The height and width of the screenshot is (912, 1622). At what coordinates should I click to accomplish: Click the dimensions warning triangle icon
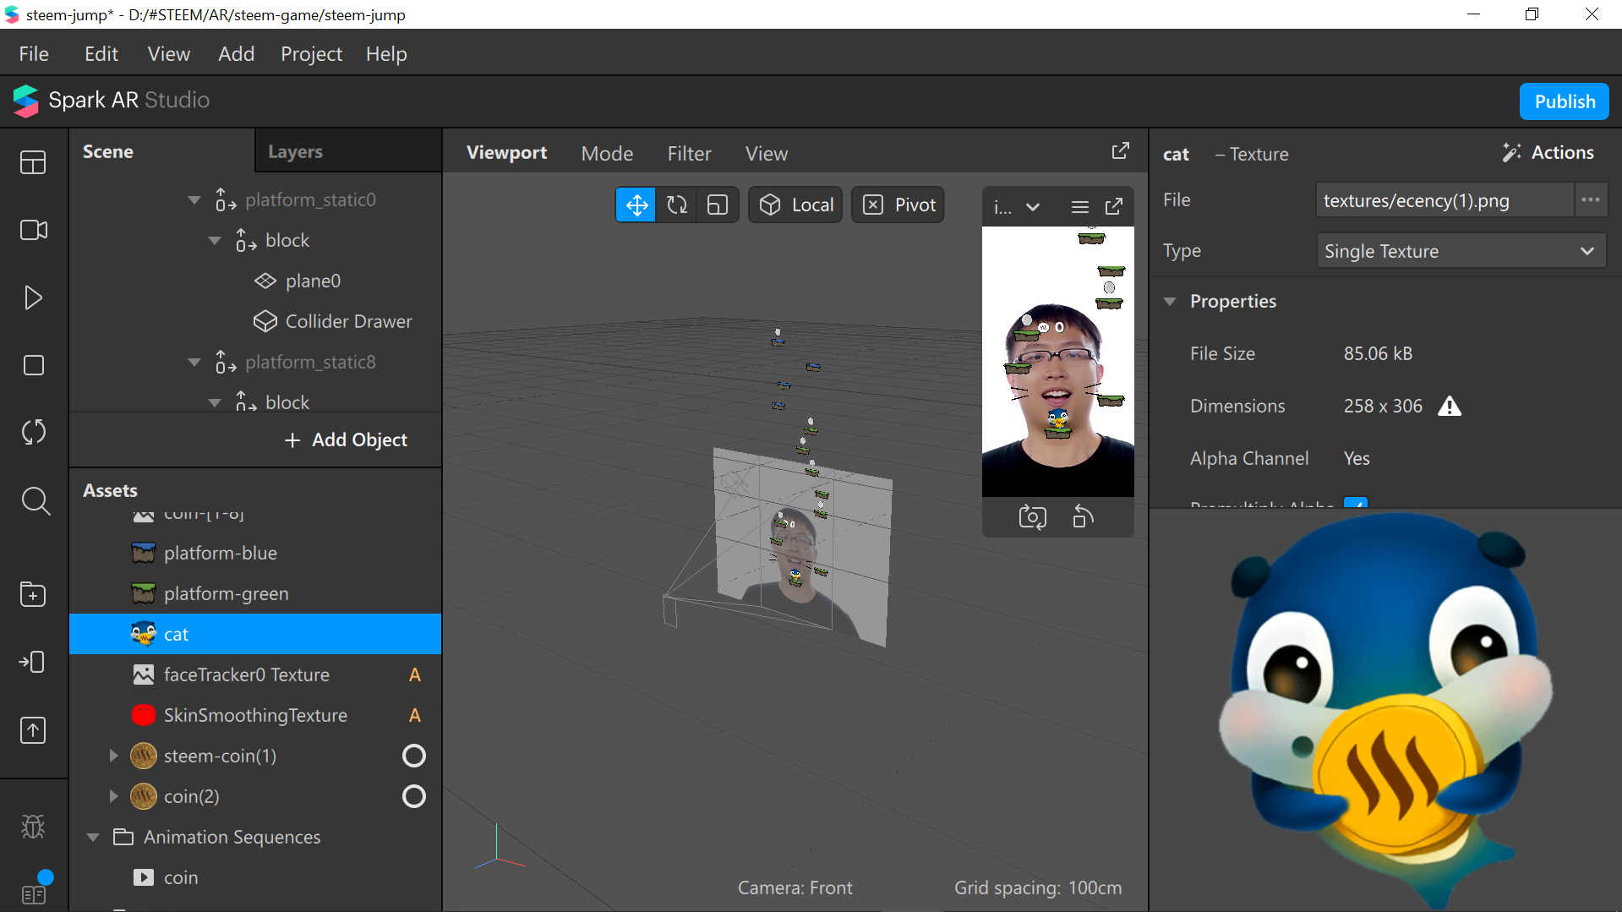(1450, 406)
